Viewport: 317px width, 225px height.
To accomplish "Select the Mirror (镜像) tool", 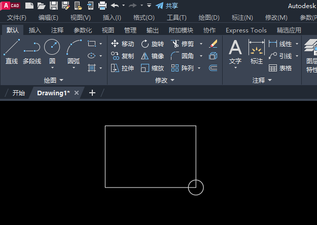I will 152,56.
